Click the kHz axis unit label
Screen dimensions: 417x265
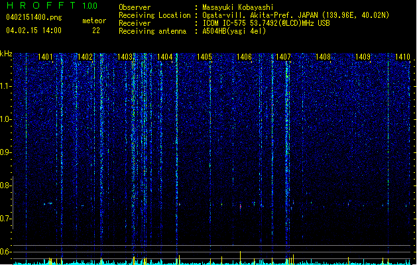pos(6,54)
